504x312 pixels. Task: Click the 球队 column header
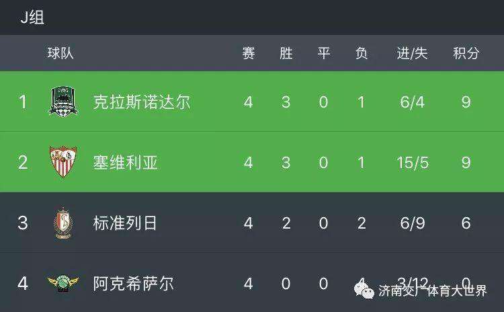[60, 53]
